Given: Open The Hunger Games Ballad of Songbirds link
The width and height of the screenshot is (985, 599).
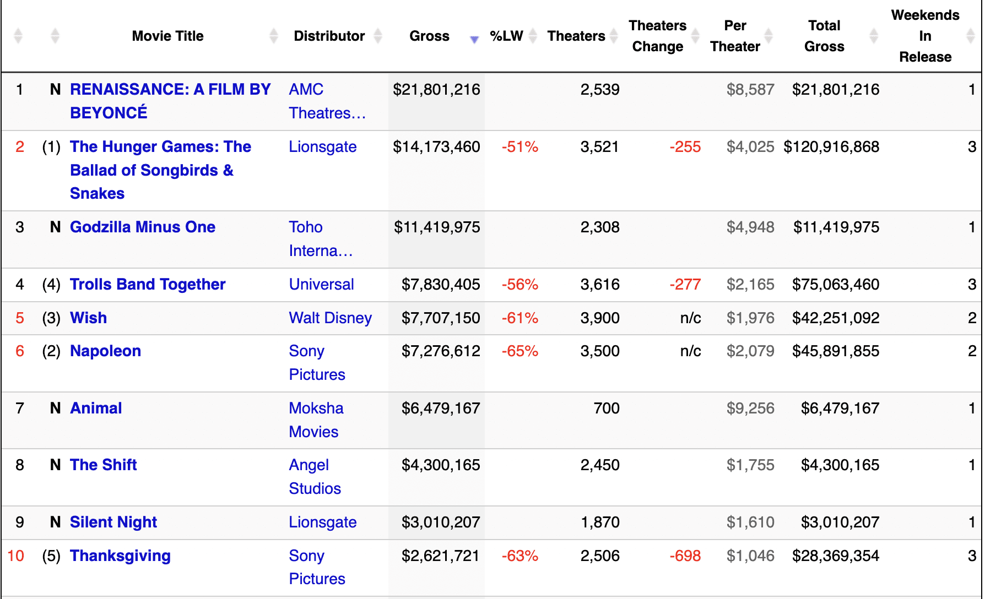Looking at the screenshot, I should pyautogui.click(x=160, y=170).
